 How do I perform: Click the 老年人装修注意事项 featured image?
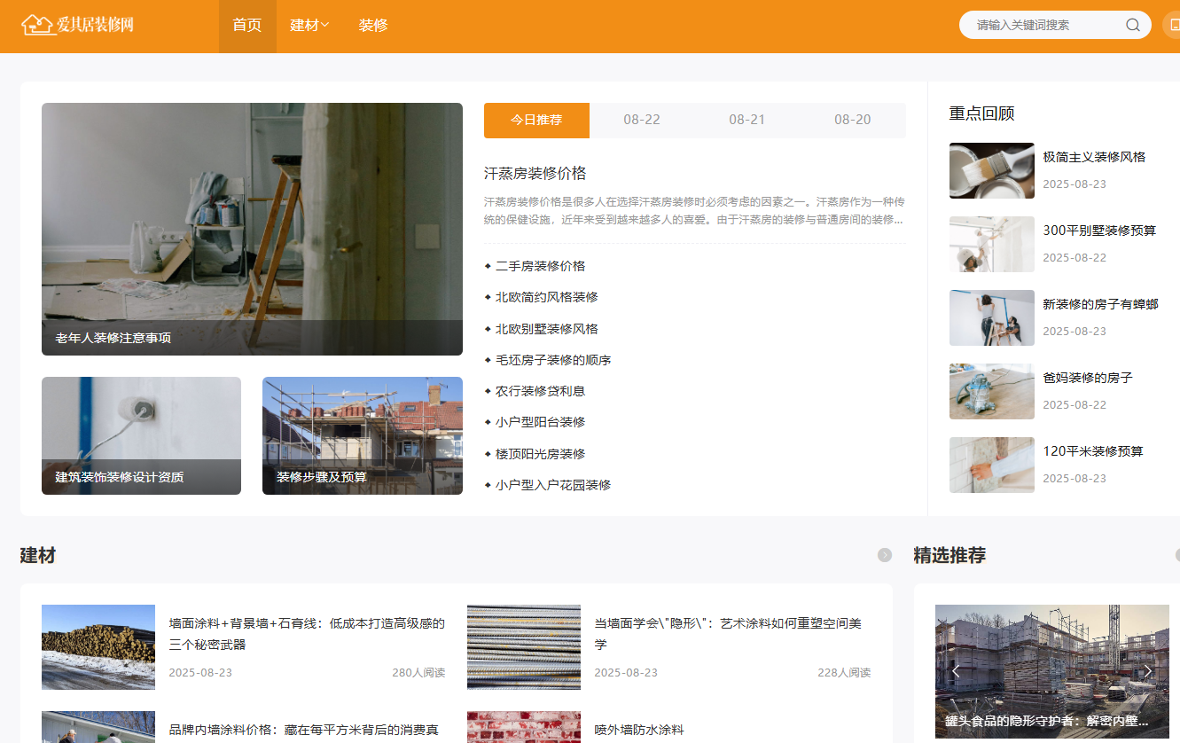252,229
